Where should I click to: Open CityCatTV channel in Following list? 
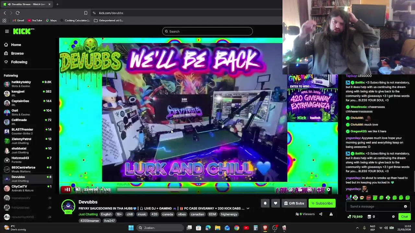[28, 188]
